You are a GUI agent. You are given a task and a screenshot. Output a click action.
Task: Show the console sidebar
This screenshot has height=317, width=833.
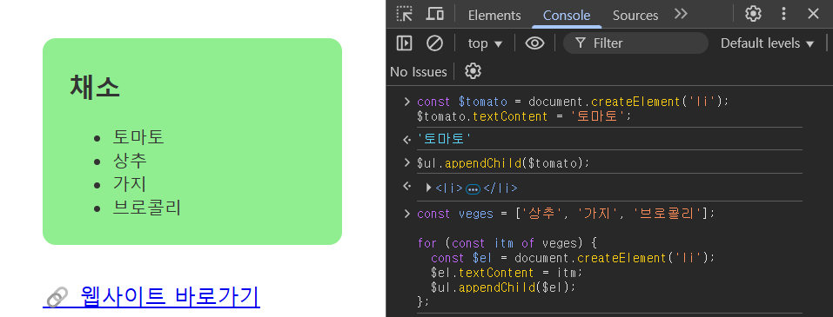[x=404, y=43]
